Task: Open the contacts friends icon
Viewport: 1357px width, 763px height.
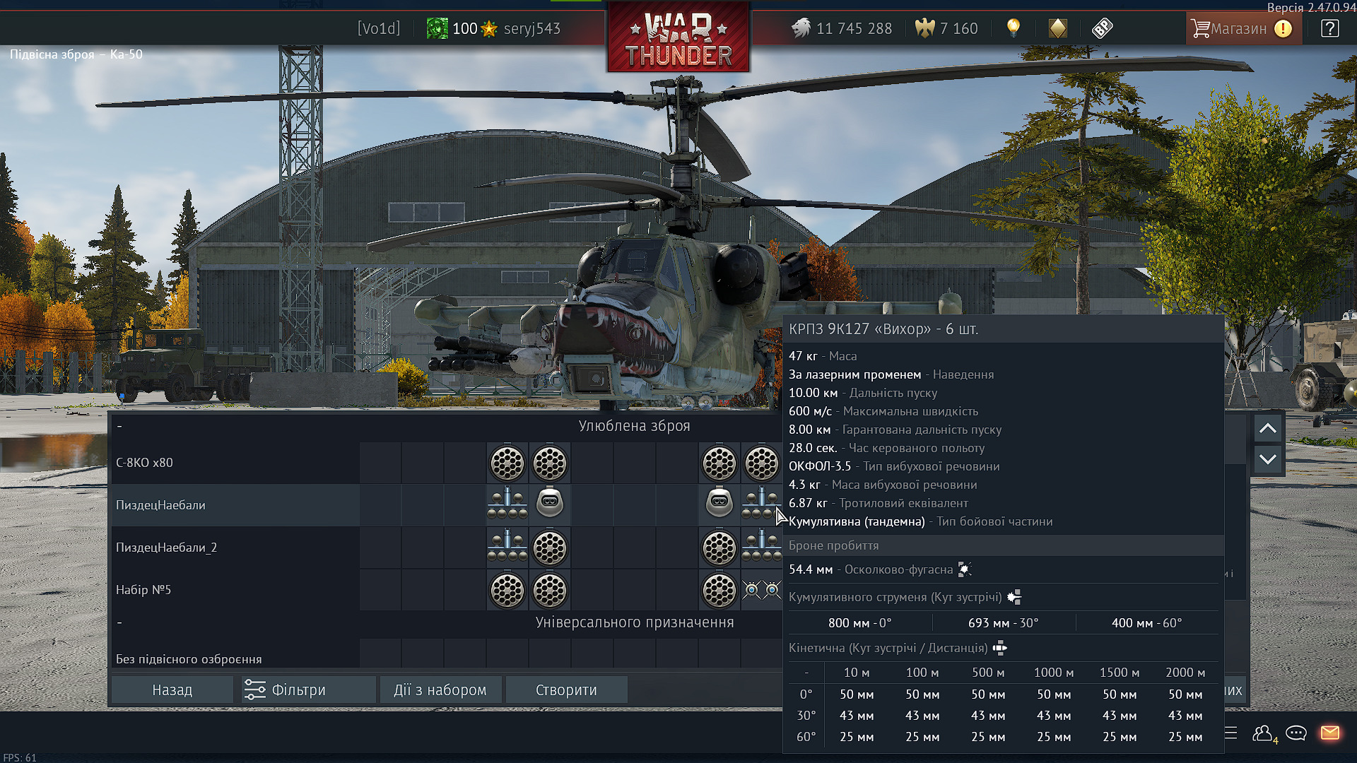Action: 1263,733
